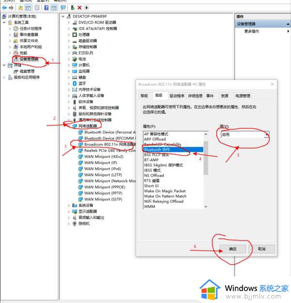Click the DVD/CD-ROM drive icon
Screen dimensions: 291x303
click(x=75, y=23)
